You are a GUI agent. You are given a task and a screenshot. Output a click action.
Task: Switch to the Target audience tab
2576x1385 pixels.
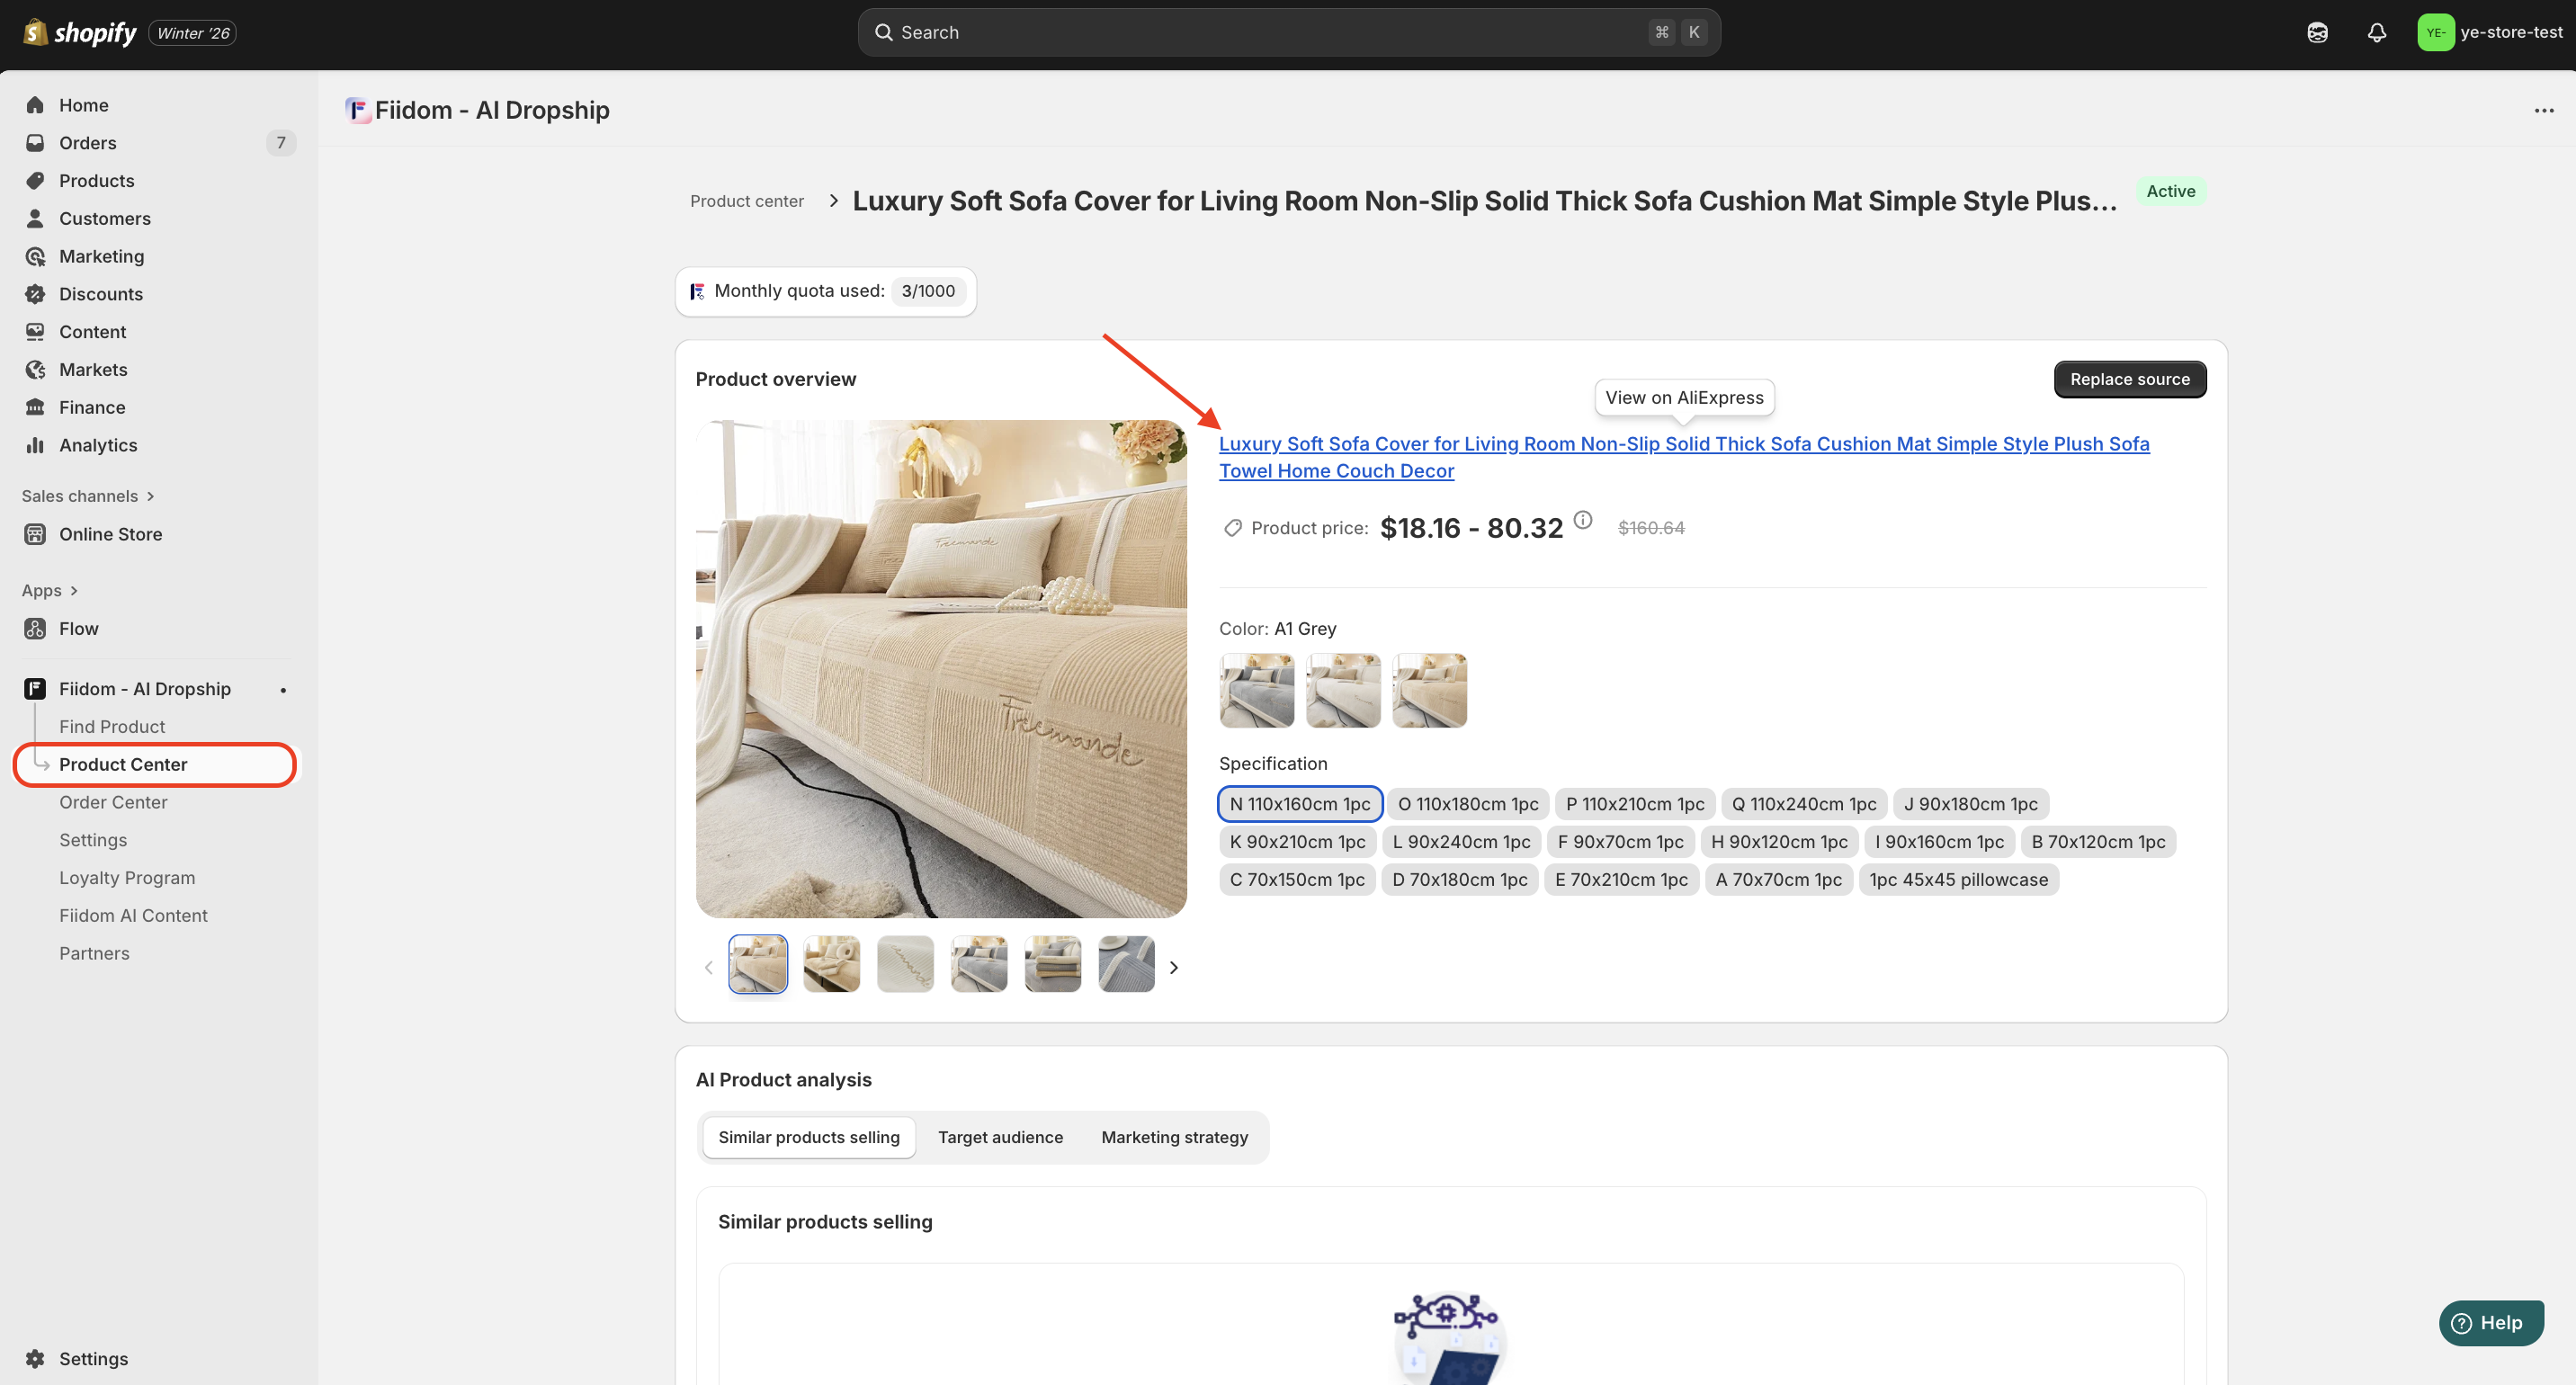999,1137
